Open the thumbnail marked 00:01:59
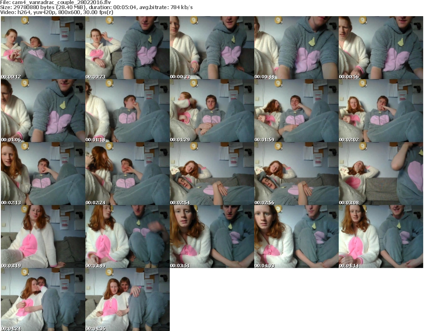This screenshot has height=331, width=424. [x=296, y=111]
